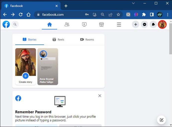
Task: Open the Marketplace storefront icon
Action: (x=101, y=24)
